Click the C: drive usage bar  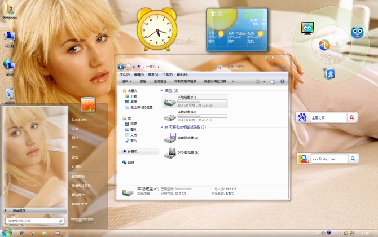202,102
